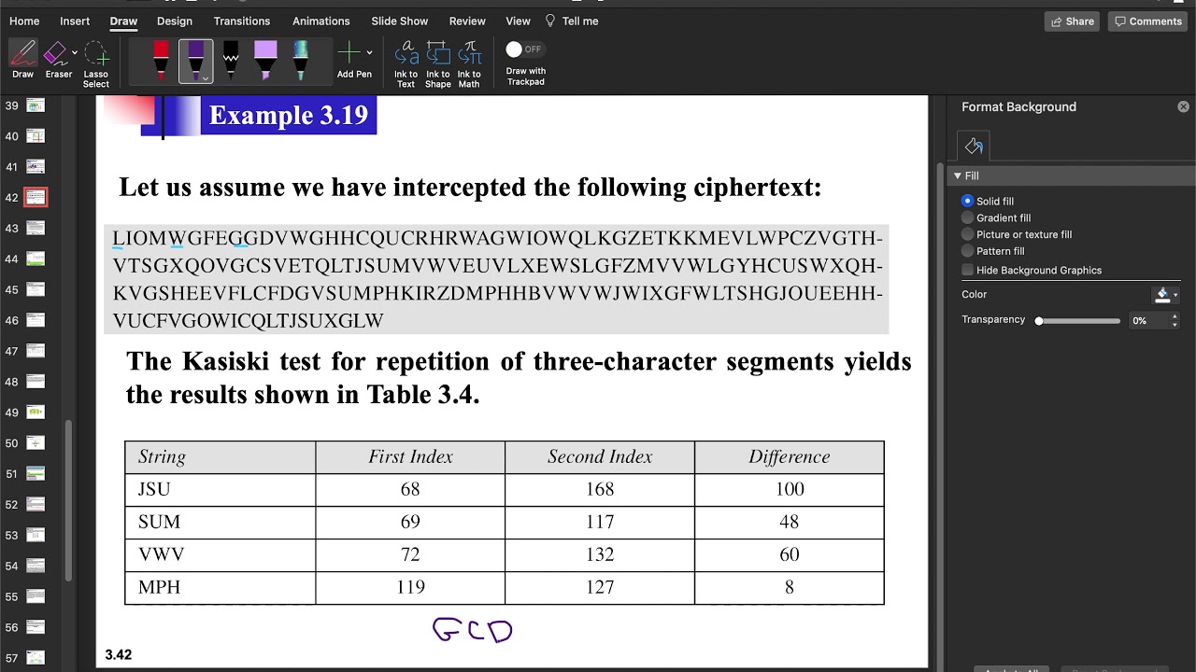Click the value 100 in table

pyautogui.click(x=790, y=489)
